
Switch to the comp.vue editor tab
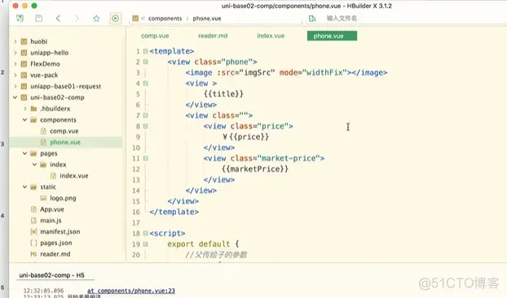[x=155, y=36]
